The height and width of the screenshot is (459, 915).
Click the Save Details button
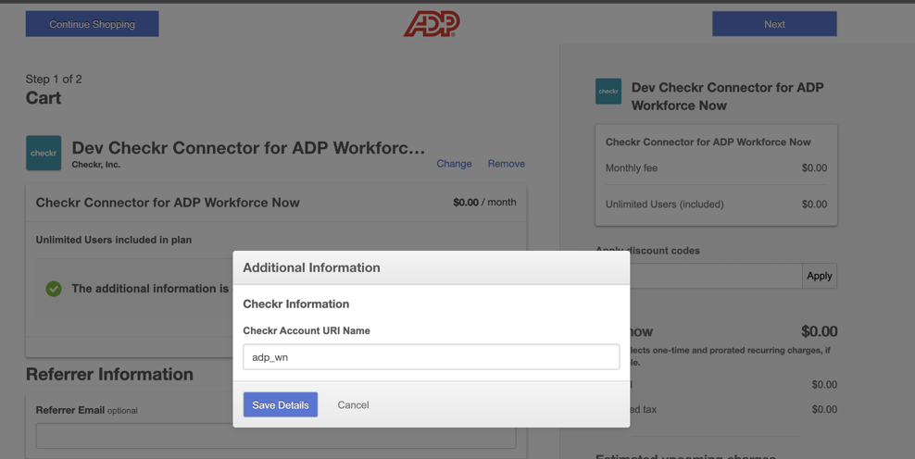[x=280, y=404]
